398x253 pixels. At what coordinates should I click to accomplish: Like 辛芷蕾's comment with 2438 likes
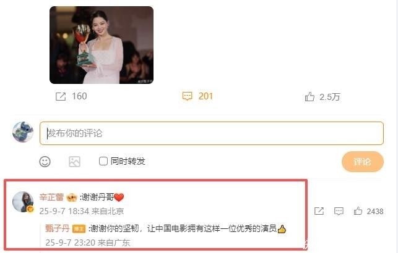click(x=358, y=211)
